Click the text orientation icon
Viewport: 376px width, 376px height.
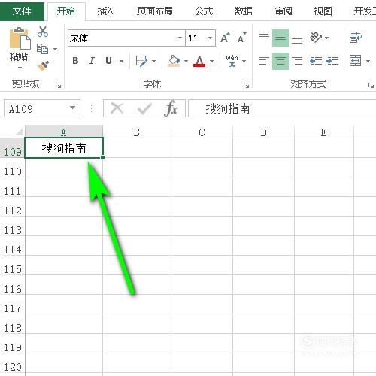coord(316,38)
